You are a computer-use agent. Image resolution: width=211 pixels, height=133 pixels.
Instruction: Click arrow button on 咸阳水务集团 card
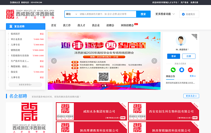[x=123, y=118]
